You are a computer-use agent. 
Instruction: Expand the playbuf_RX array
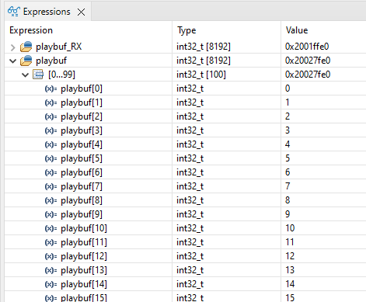click(12, 47)
